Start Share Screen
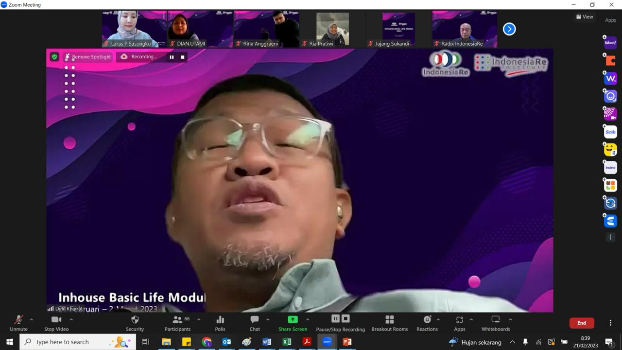 (x=293, y=323)
